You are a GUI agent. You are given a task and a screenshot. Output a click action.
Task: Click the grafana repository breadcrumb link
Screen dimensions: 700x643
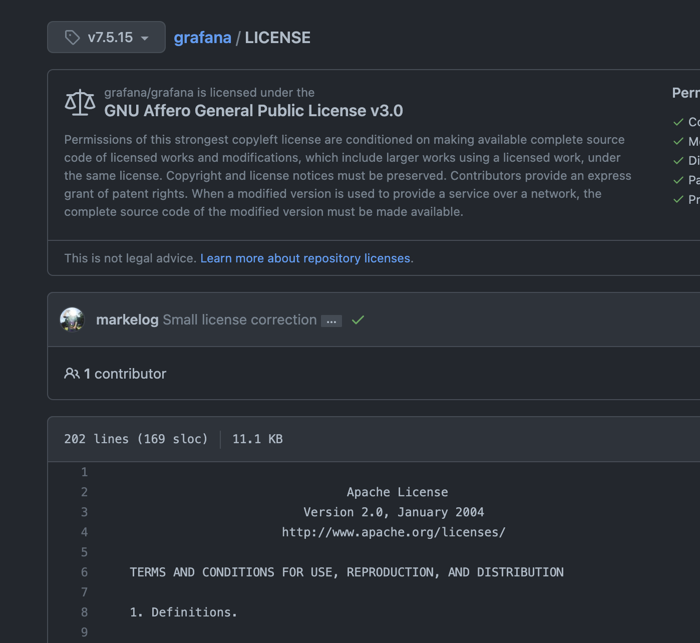tap(202, 38)
